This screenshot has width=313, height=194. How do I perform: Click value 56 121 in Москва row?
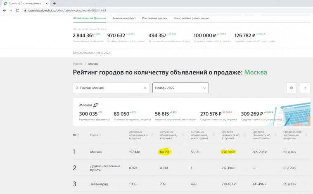tap(195, 152)
